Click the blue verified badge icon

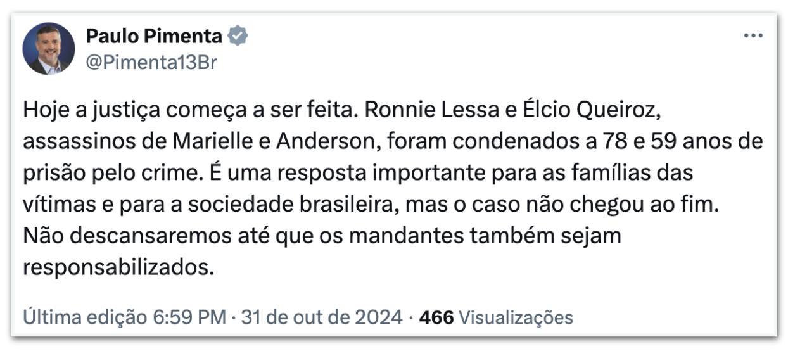click(x=238, y=37)
